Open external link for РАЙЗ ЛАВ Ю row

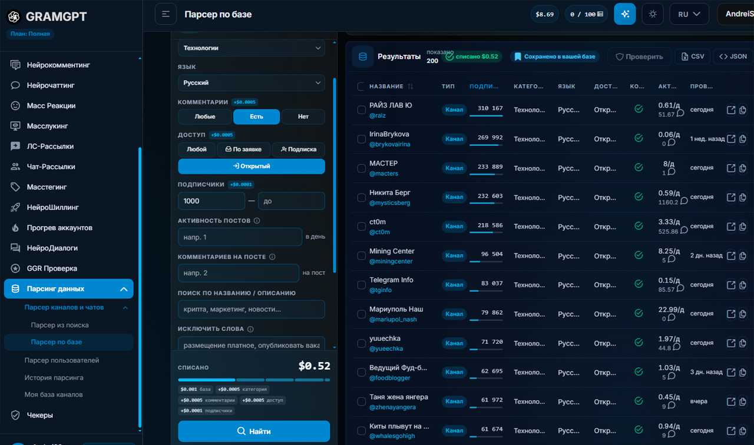point(731,110)
